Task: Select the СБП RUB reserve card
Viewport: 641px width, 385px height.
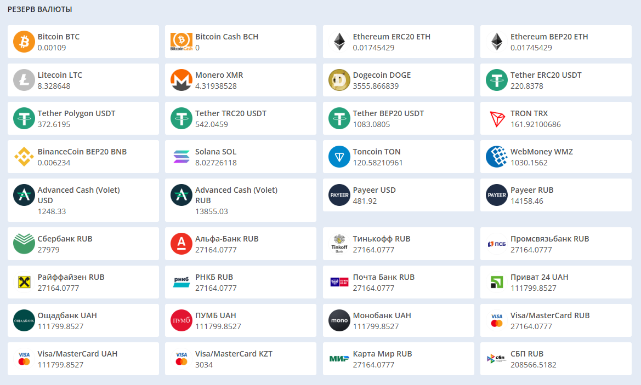Action: coord(555,359)
